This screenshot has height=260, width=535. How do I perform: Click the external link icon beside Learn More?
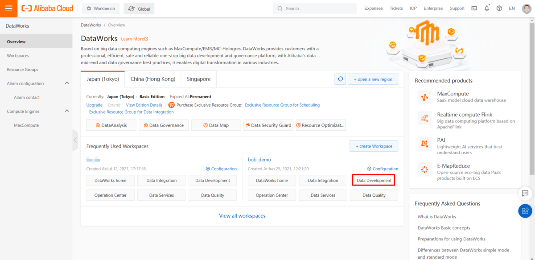[146, 39]
